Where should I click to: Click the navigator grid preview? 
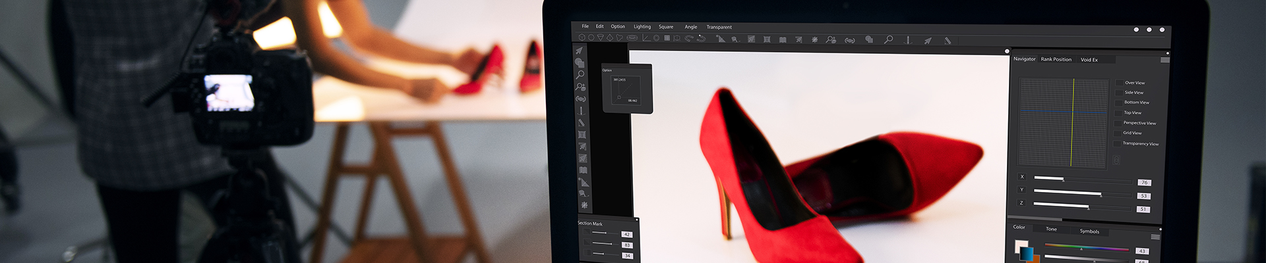coord(1064,122)
